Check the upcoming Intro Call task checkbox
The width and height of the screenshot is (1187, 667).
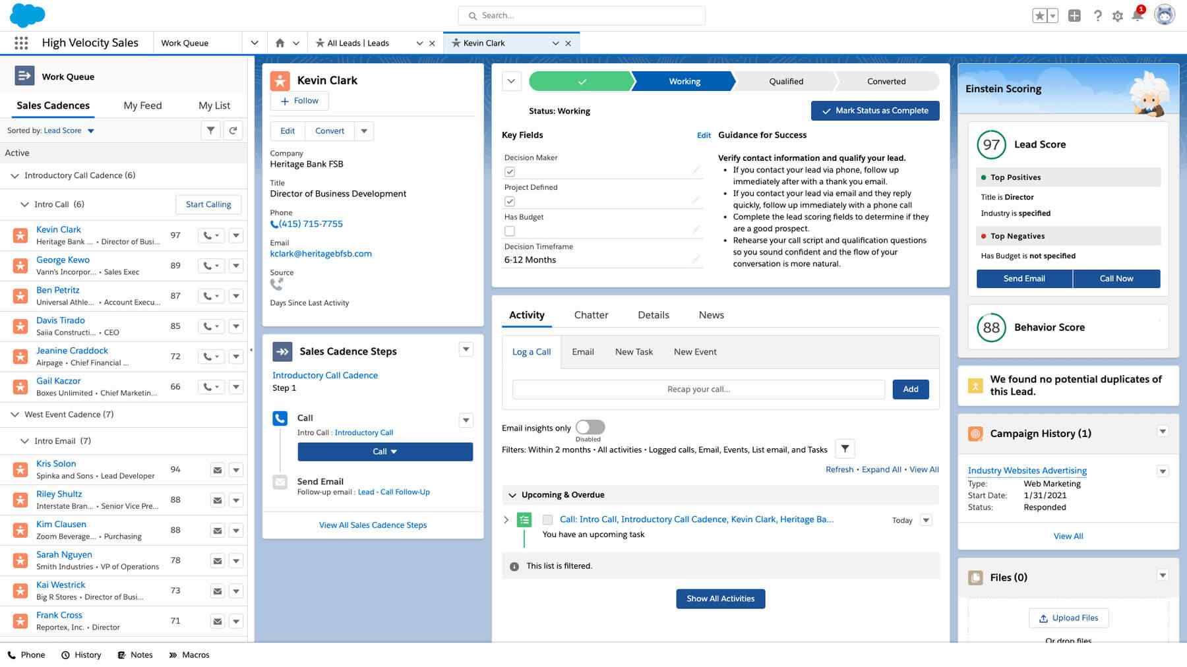(x=547, y=520)
